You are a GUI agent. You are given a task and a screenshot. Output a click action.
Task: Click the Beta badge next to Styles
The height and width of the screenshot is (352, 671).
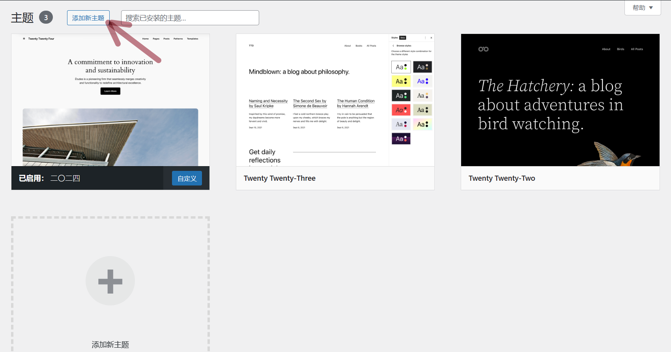[403, 38]
